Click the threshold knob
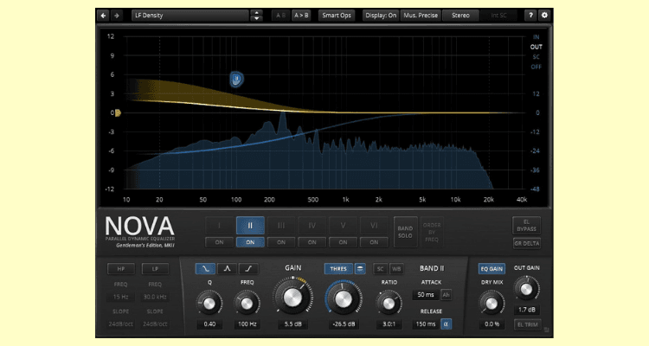The height and width of the screenshot is (346, 649). pyautogui.click(x=344, y=299)
